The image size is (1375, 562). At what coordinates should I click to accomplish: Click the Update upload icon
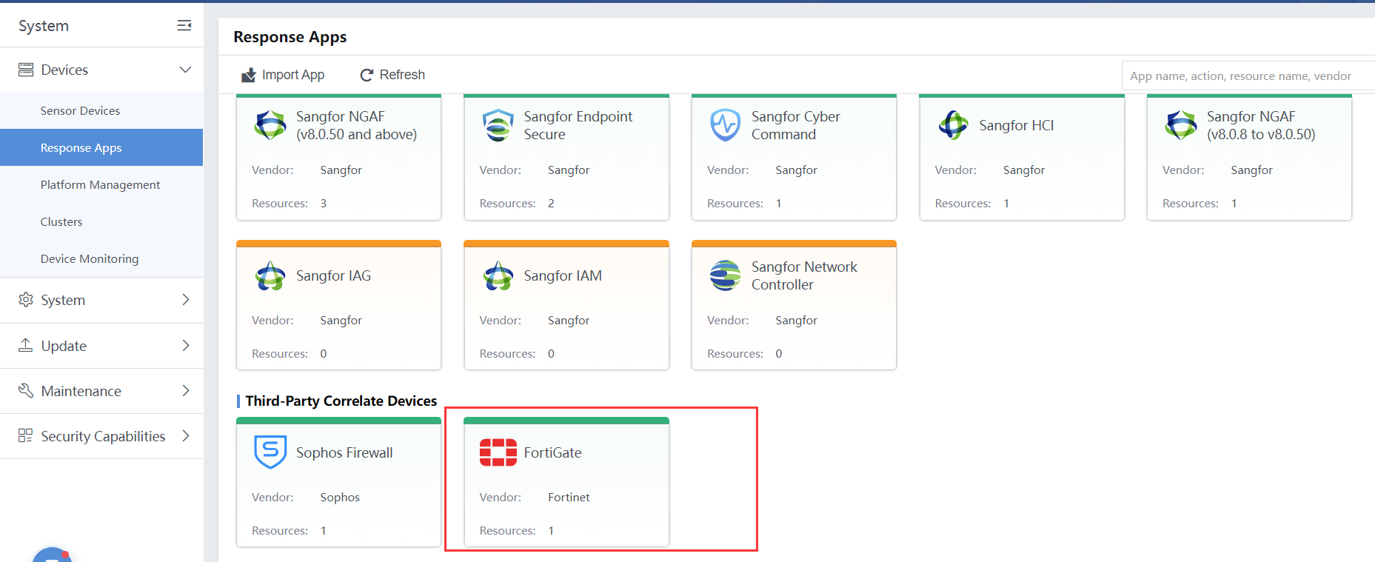pos(26,345)
